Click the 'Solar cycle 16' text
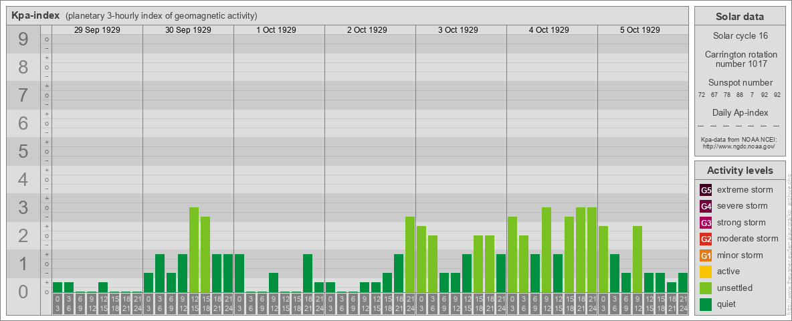Image resolution: width=792 pixels, height=321 pixels. coord(739,36)
